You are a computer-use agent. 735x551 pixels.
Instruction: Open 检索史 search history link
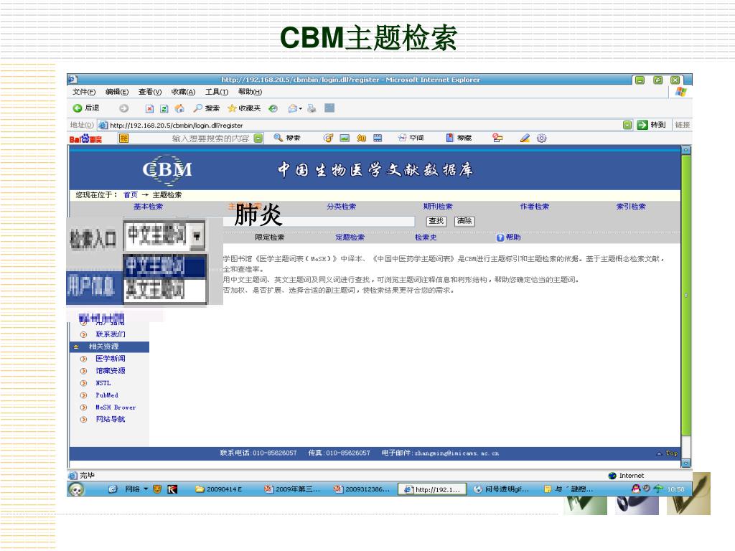coord(426,237)
